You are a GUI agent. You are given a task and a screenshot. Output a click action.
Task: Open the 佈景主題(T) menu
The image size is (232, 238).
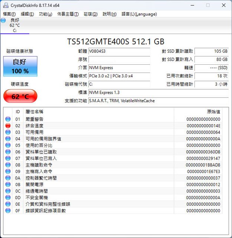tap(68, 14)
